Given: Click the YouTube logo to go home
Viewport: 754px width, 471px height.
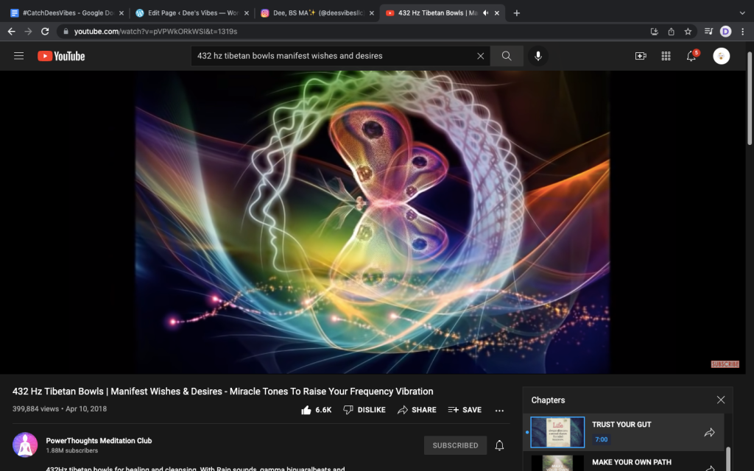Looking at the screenshot, I should (x=61, y=56).
